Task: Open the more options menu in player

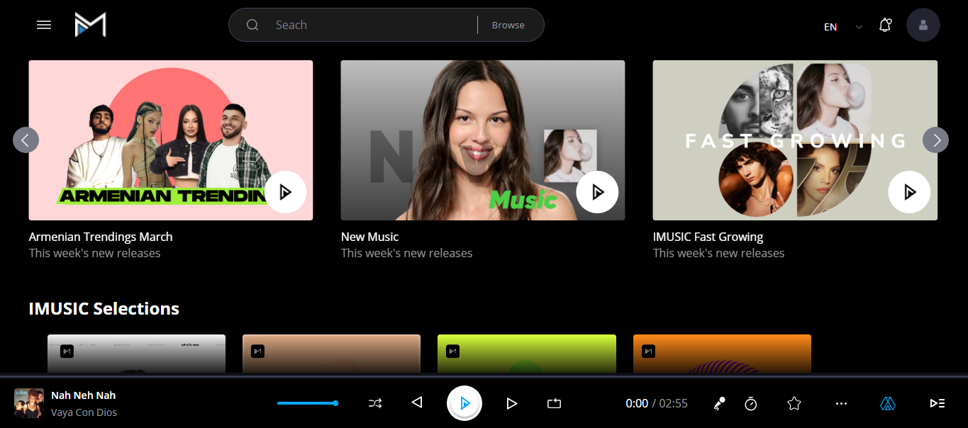Action: point(840,402)
